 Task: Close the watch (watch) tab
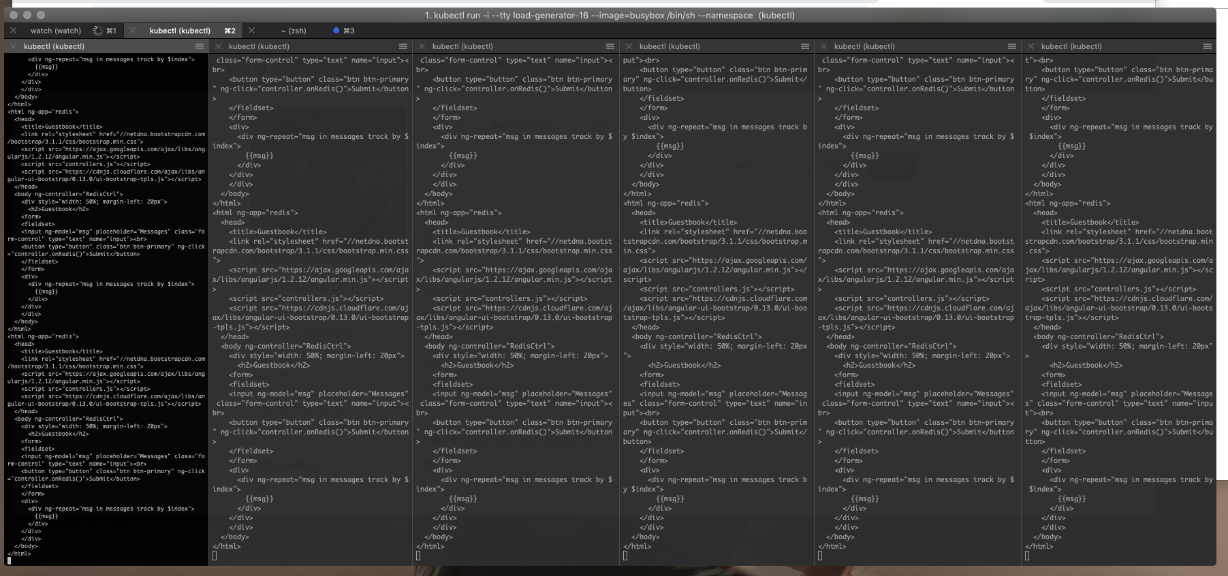click(x=13, y=31)
